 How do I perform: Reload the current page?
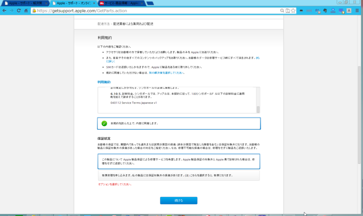point(19,10)
